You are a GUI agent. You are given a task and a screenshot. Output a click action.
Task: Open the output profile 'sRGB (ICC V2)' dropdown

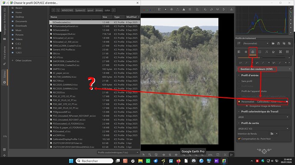pos(263,129)
